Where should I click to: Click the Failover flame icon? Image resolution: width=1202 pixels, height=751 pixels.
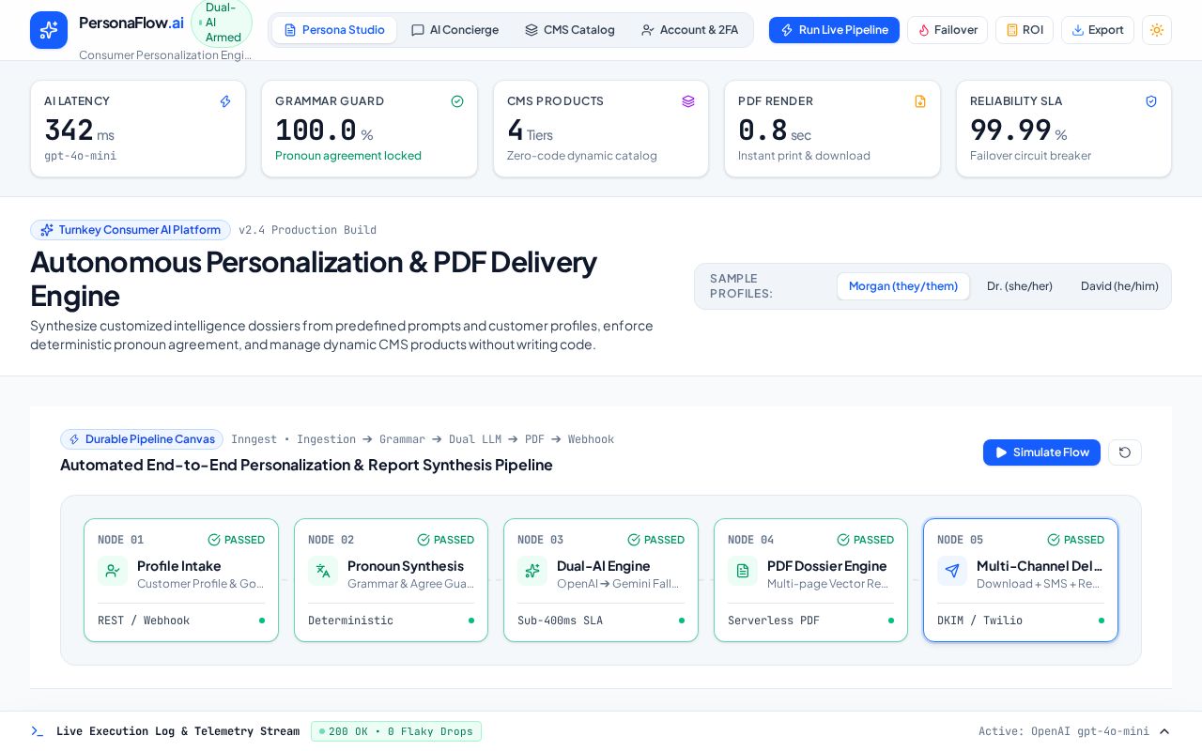pos(924,30)
